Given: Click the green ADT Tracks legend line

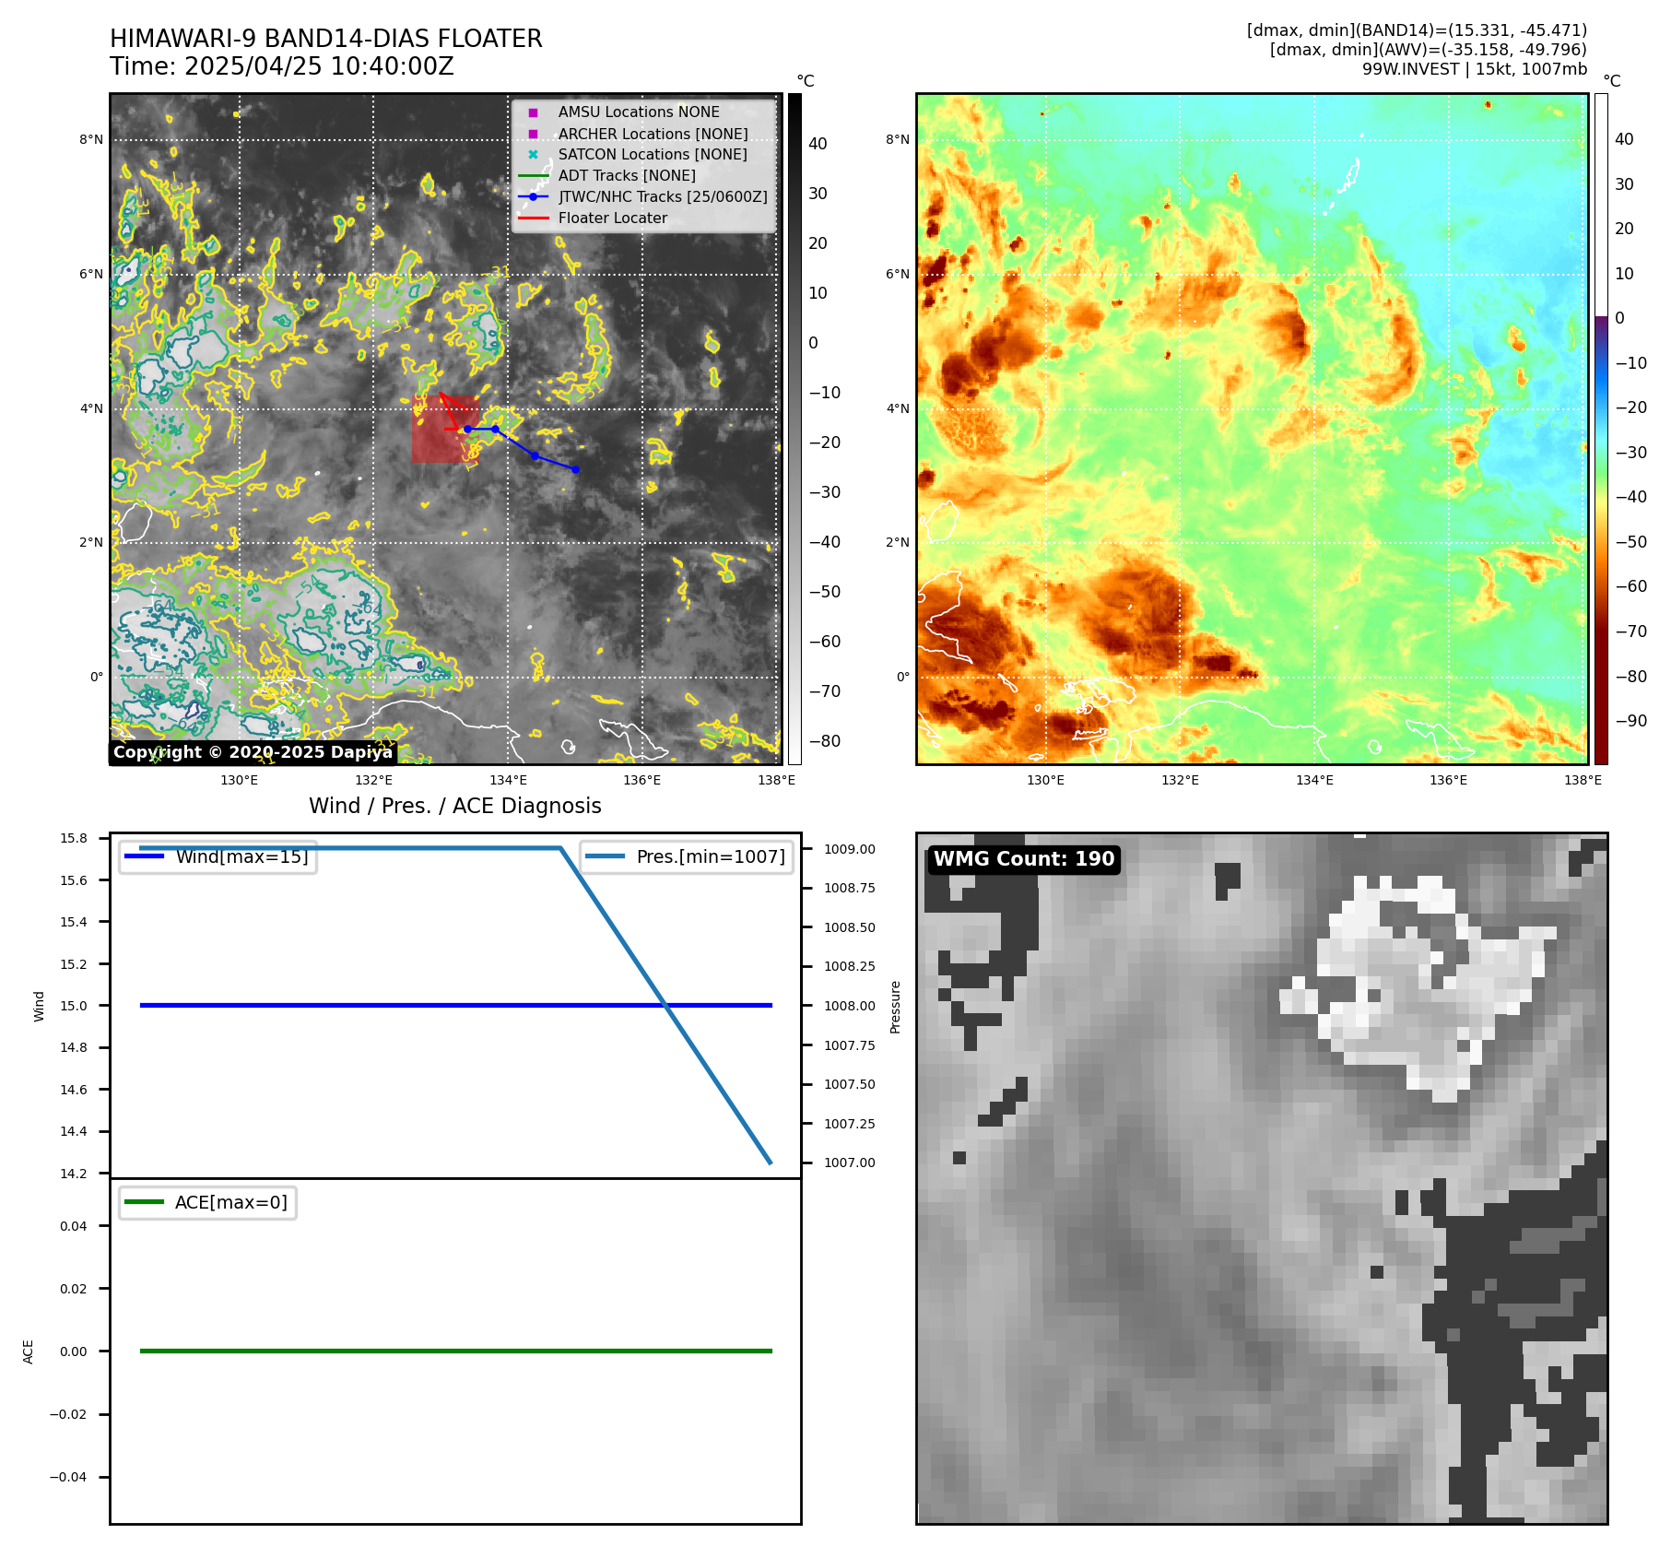Looking at the screenshot, I should 533,176.
